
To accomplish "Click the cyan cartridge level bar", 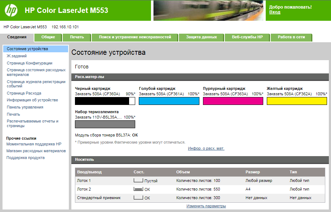I will point(169,101).
